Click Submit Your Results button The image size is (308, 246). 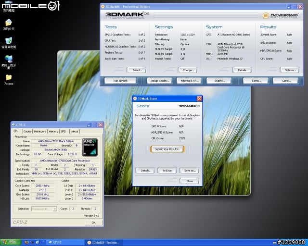(x=167, y=149)
